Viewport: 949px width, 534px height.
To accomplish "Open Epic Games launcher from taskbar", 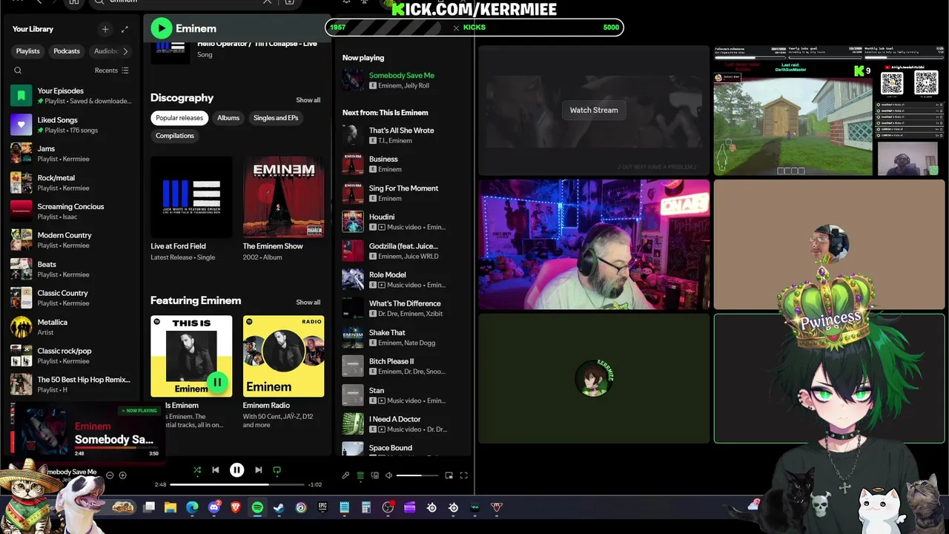I will coord(323,507).
